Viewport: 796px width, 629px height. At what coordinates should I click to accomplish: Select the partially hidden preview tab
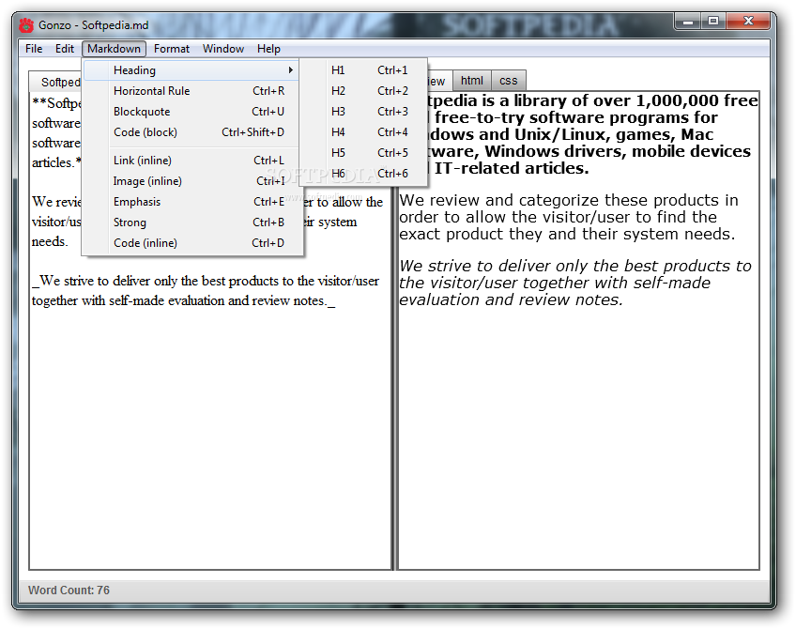click(x=438, y=82)
